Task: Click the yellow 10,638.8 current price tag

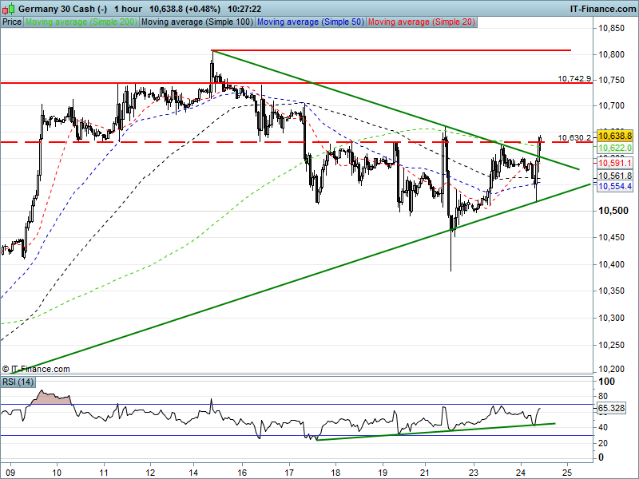Action: [615, 136]
